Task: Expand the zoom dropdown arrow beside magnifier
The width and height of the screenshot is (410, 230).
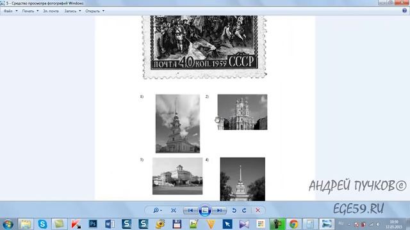Action: tap(161, 210)
